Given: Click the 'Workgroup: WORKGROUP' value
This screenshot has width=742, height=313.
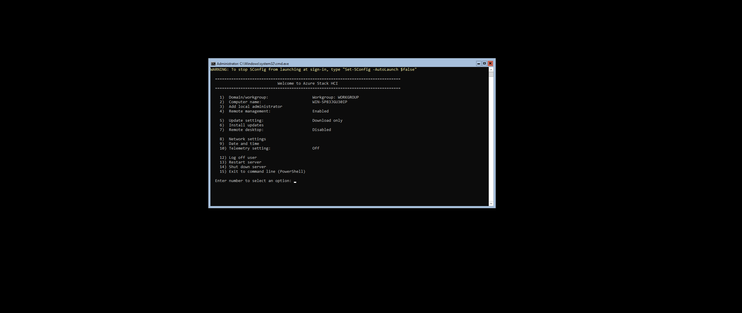Looking at the screenshot, I should point(336,97).
